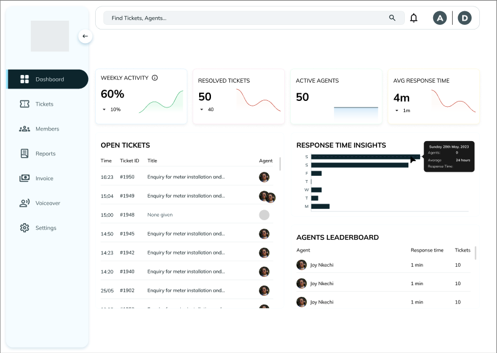Click the search tickets and agents field
The width and height of the screenshot is (497, 353).
coord(245,18)
